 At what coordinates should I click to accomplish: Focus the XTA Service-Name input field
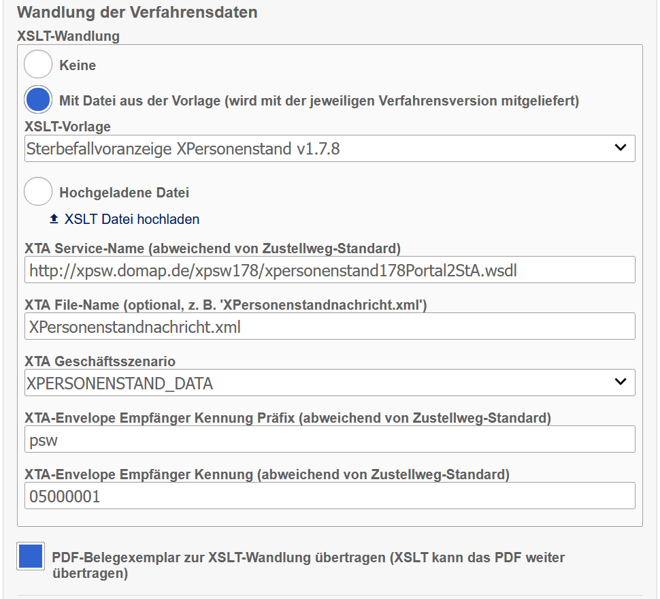pyautogui.click(x=329, y=270)
